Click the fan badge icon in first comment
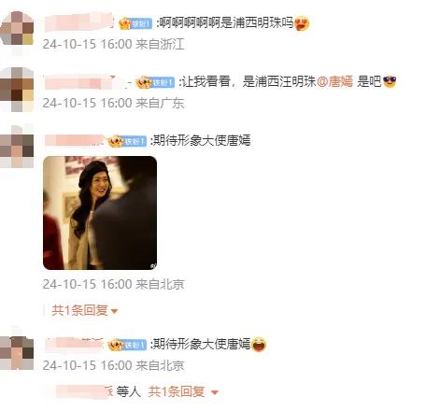Image resolution: width=426 pixels, height=411 pixels. coord(135,23)
